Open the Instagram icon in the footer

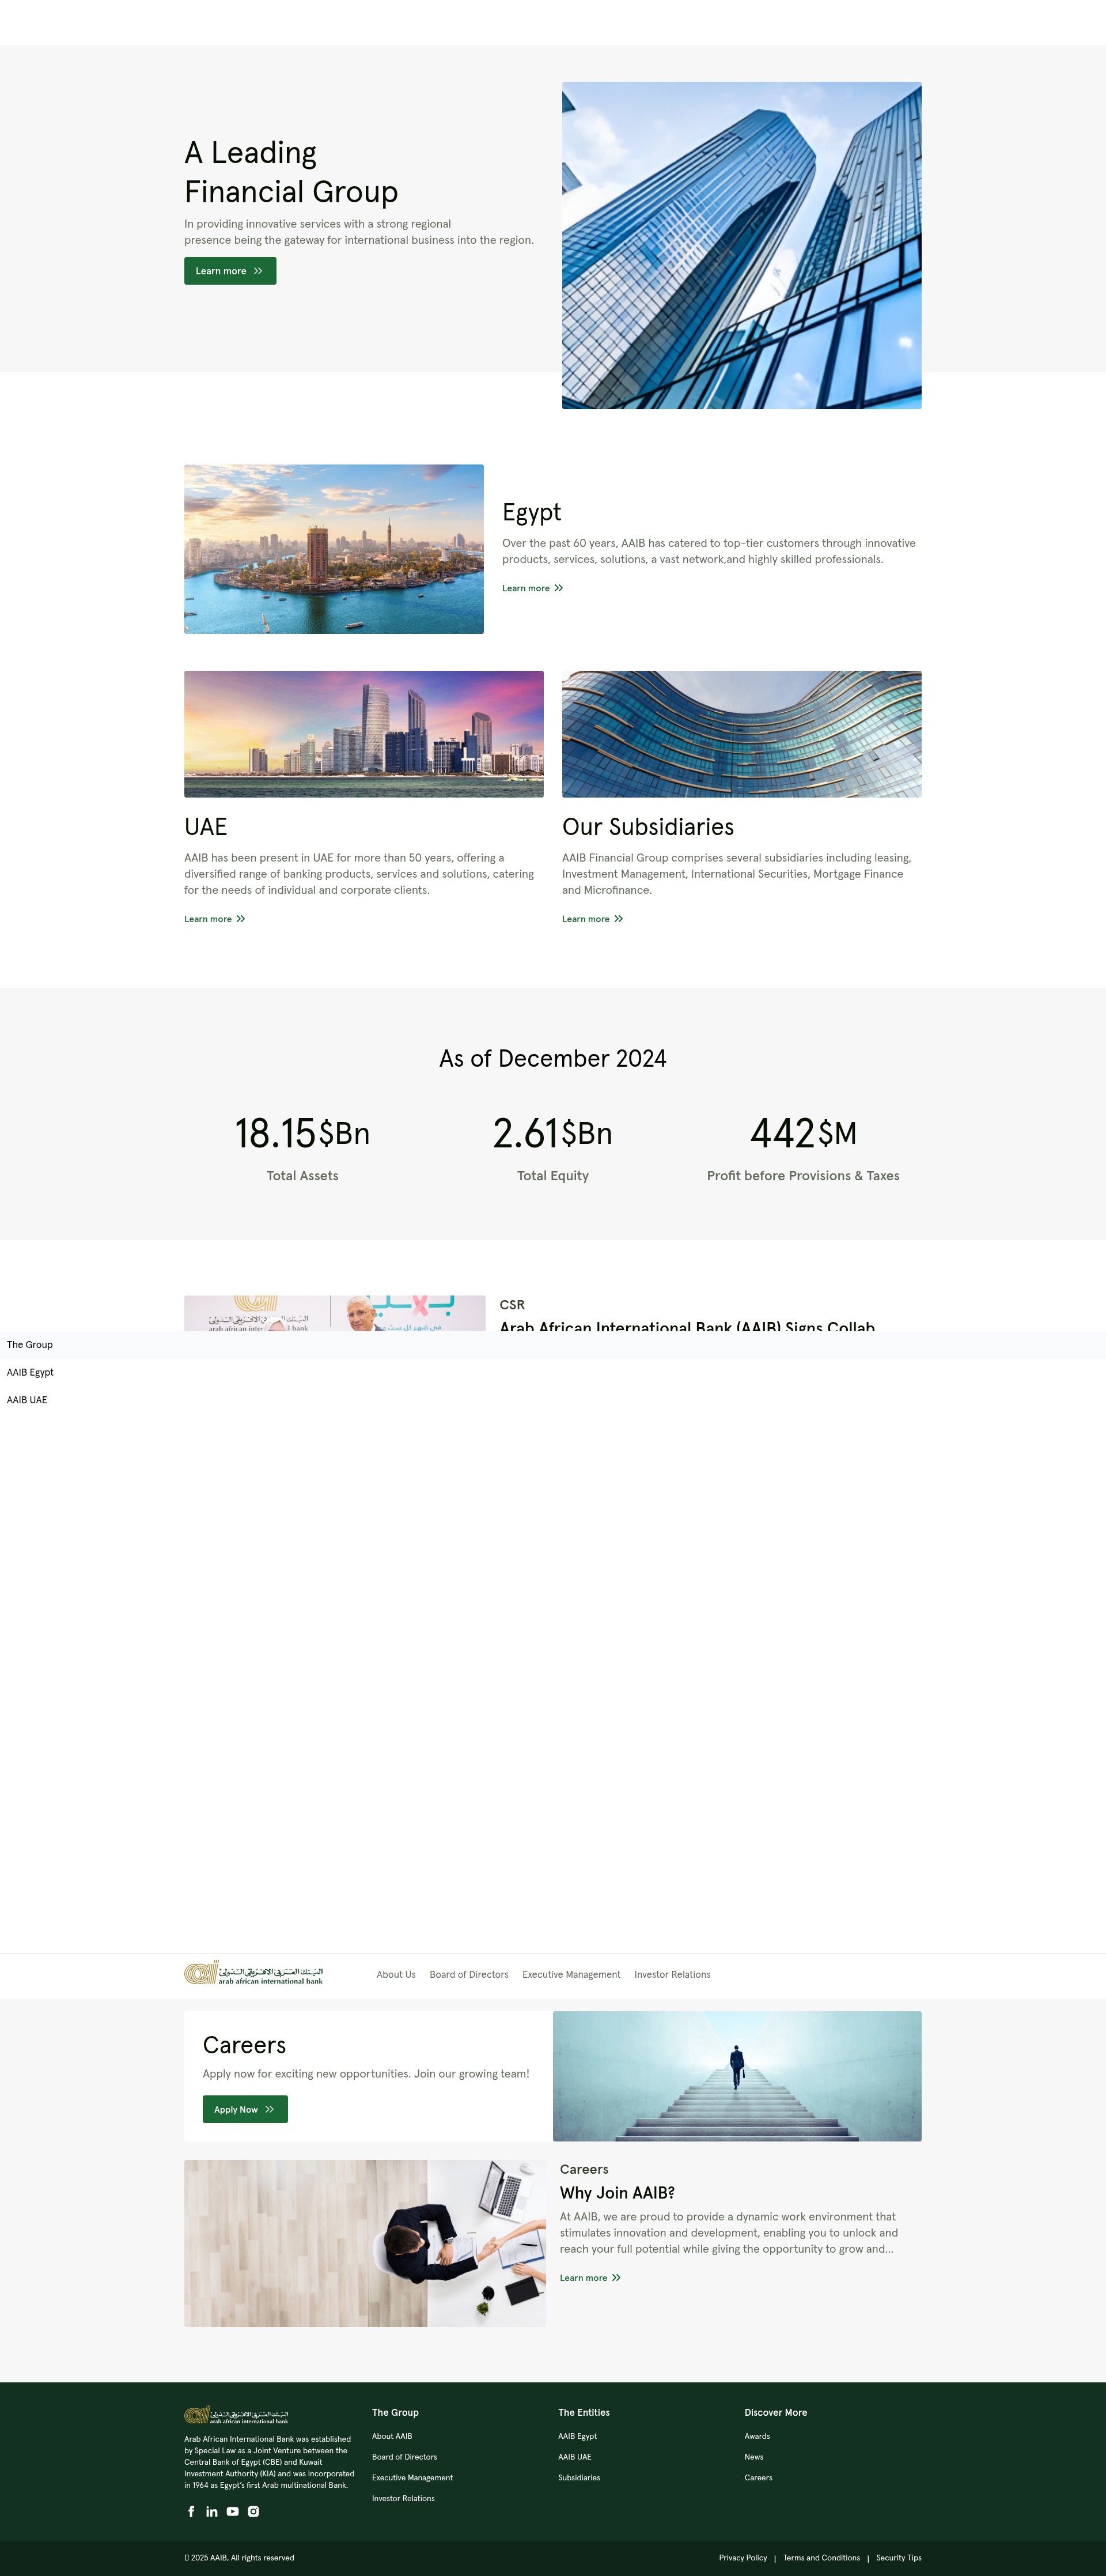(254, 2511)
